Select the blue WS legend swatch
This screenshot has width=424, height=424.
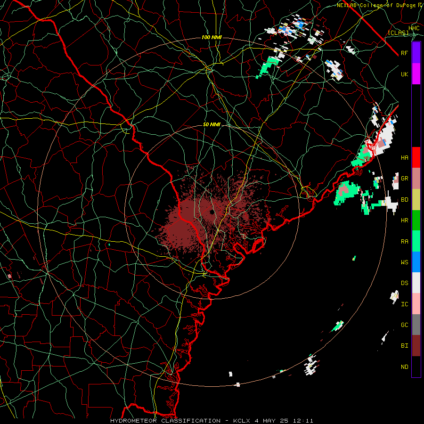(416, 262)
